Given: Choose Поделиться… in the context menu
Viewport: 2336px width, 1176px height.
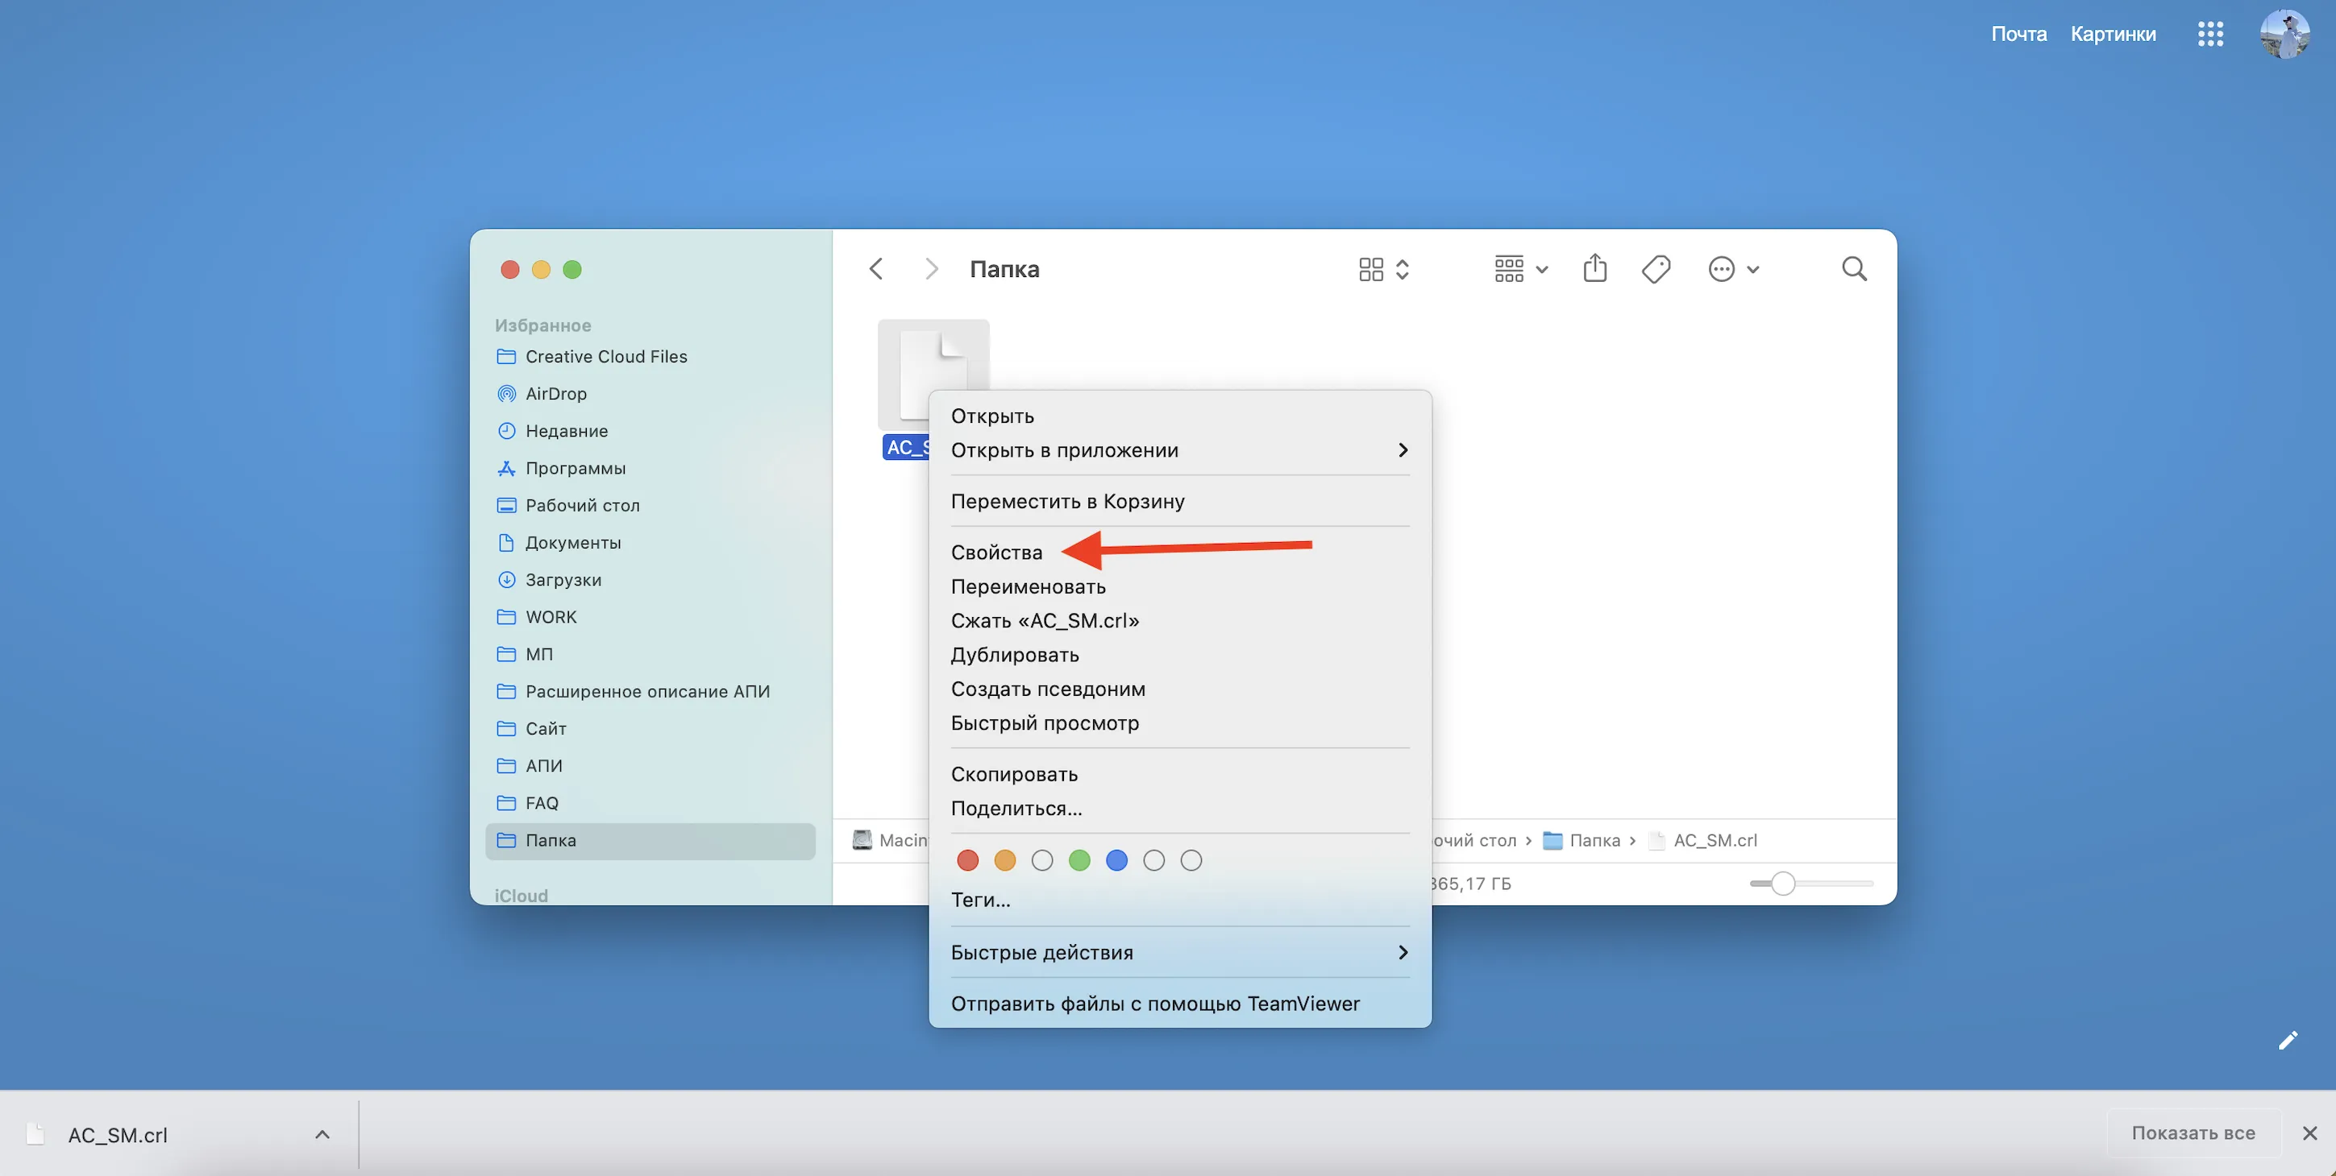Looking at the screenshot, I should tap(1180, 808).
